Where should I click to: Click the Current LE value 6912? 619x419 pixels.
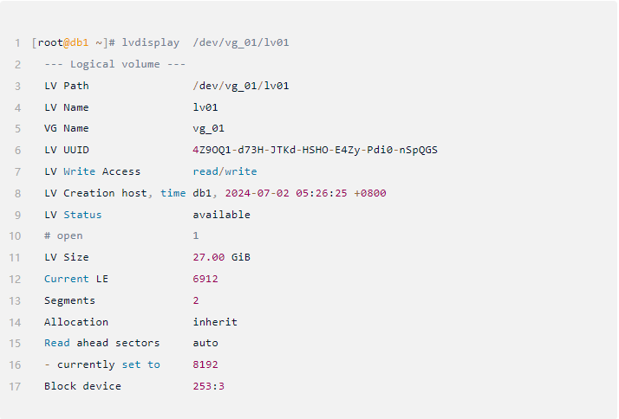[x=205, y=279]
